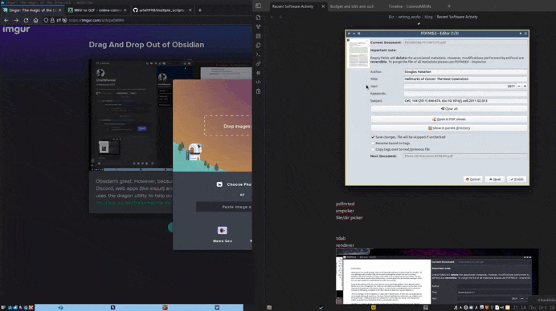Open a new browser tab

tap(200, 10)
